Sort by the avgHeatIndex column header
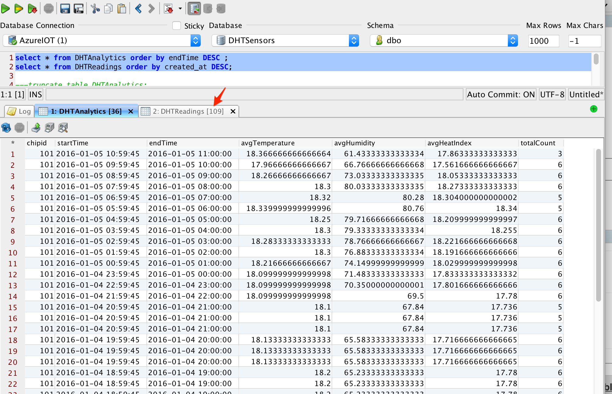This screenshot has width=612, height=394. (x=472, y=143)
